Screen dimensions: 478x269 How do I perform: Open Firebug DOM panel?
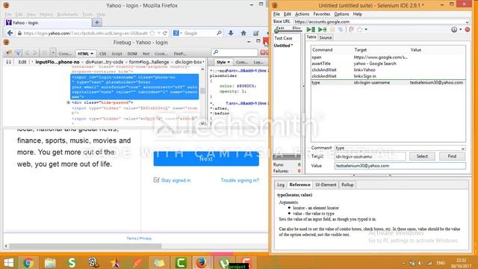pyautogui.click(x=132, y=54)
